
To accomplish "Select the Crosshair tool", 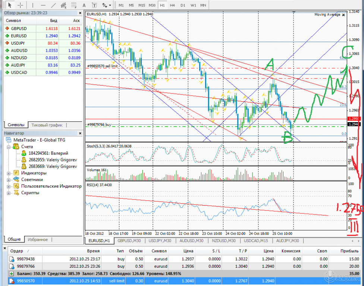I will [21, 5].
